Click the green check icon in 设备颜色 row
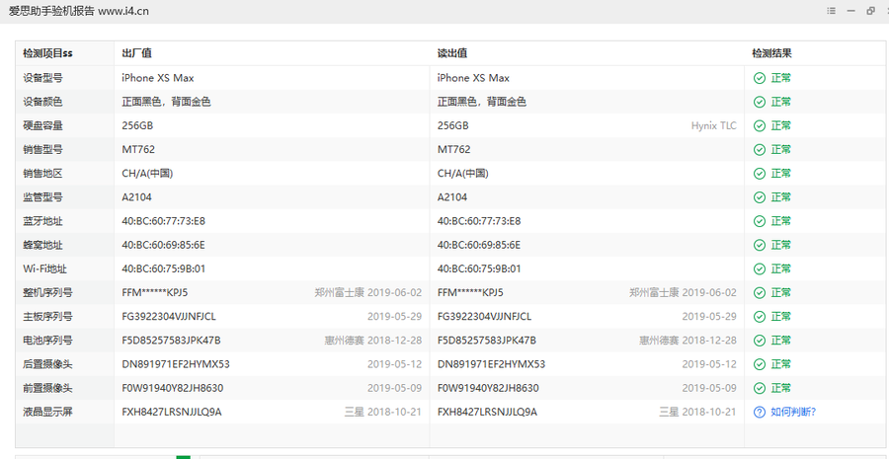 point(760,102)
